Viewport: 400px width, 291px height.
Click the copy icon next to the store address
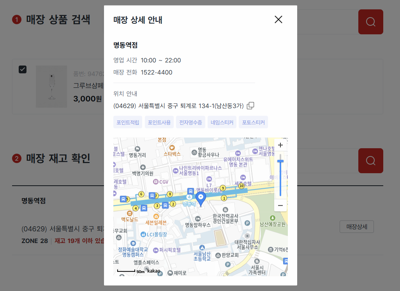[250, 105]
